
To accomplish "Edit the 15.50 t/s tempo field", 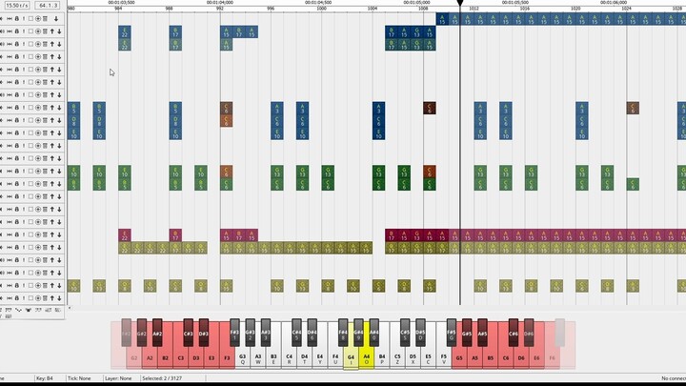I will tap(17, 6).
